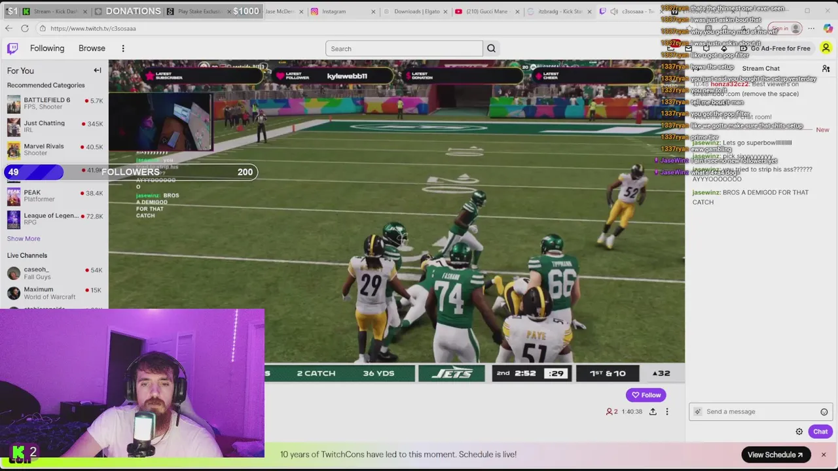The height and width of the screenshot is (471, 838).
Task: Expand categories with Show More
Action: point(24,239)
